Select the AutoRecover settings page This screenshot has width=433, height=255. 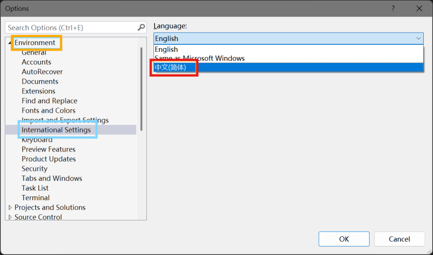(42, 71)
